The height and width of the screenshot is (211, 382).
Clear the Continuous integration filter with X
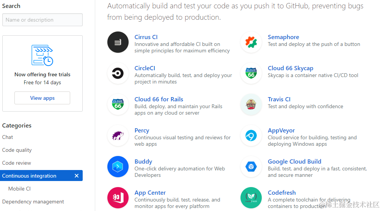tap(77, 176)
